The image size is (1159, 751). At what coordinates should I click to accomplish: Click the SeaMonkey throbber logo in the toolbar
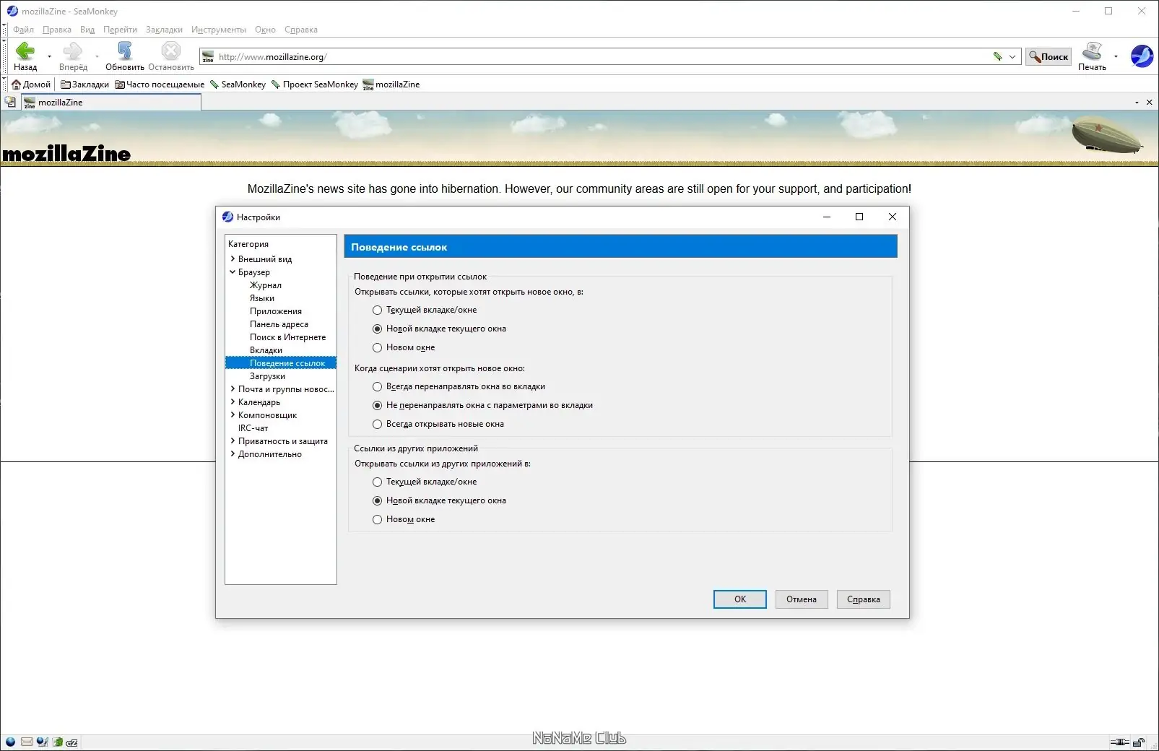click(x=1142, y=56)
